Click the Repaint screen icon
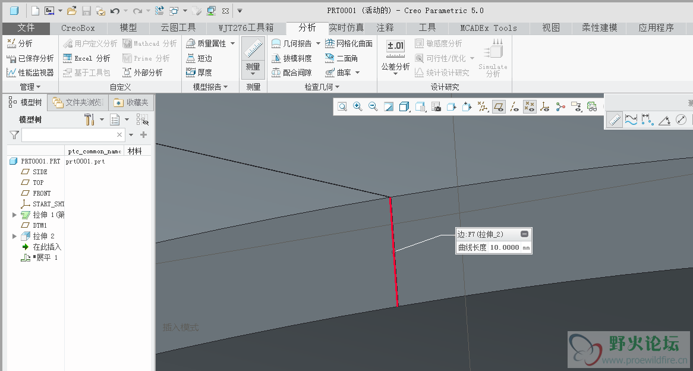693x371 pixels. [389, 106]
